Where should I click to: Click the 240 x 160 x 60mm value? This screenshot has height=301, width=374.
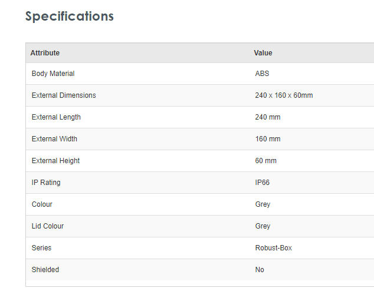point(284,95)
